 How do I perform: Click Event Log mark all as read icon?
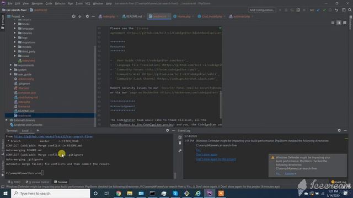pos(180,137)
